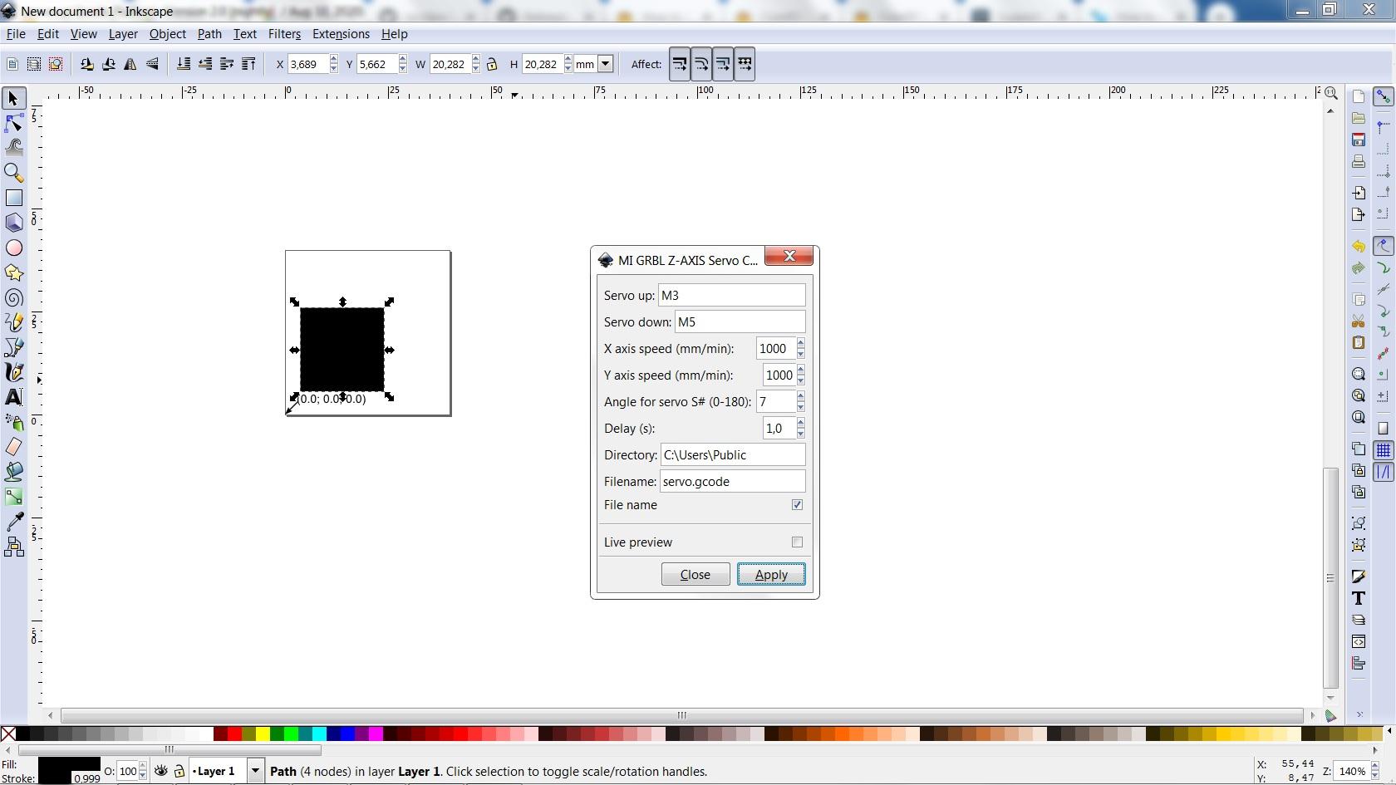The width and height of the screenshot is (1396, 785).
Task: Toggle Affect rounded corners scaling
Action: (701, 65)
